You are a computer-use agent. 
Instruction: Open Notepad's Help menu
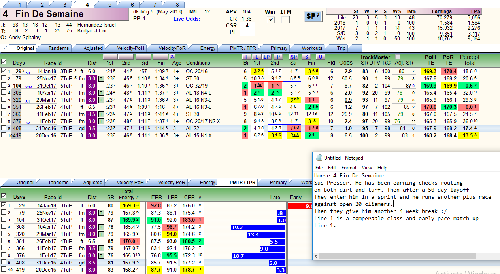coord(382,168)
